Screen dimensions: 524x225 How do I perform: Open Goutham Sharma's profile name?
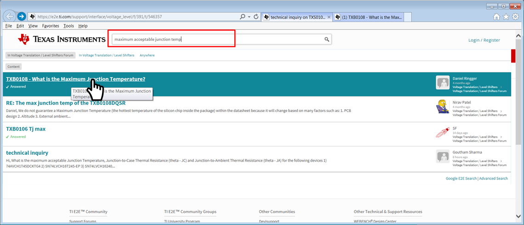[467, 152]
